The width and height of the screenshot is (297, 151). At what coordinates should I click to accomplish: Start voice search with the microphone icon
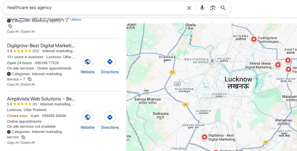(x=202, y=8)
